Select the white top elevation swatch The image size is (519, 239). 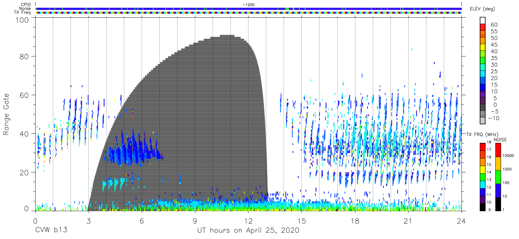pyautogui.click(x=483, y=20)
